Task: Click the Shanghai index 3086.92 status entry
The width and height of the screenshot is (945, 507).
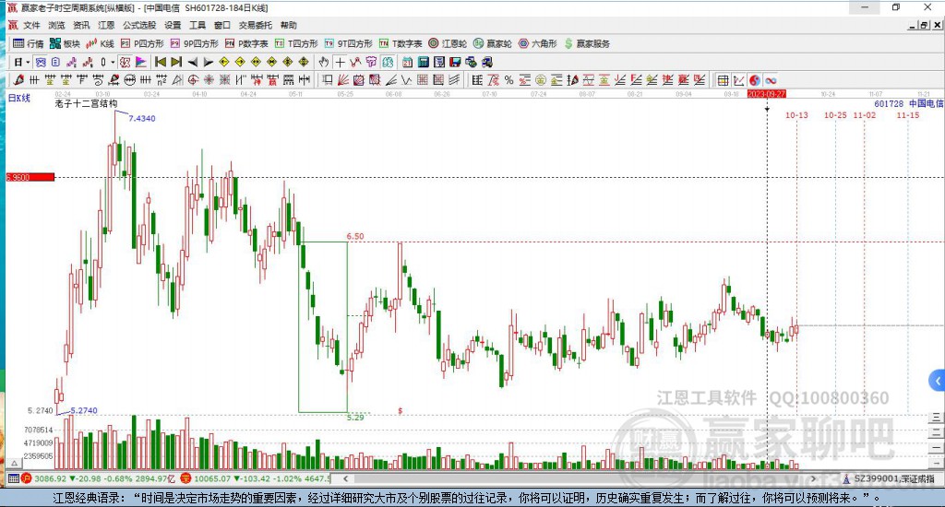Action: pos(99,478)
